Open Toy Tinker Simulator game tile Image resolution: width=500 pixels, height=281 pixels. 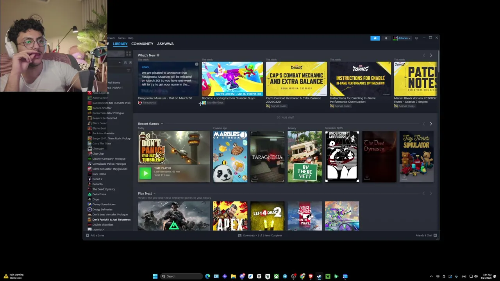tap(417, 157)
